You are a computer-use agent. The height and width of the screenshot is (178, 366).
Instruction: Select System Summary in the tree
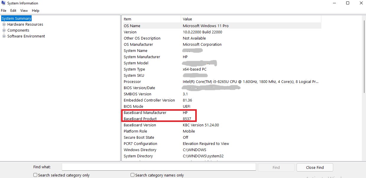(16, 19)
